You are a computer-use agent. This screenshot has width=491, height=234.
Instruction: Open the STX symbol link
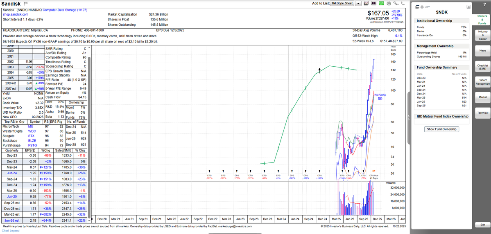(x=31, y=136)
